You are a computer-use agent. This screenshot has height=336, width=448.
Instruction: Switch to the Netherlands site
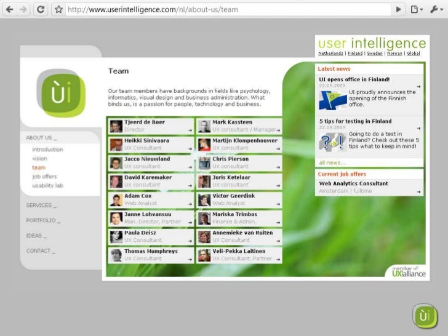[330, 53]
